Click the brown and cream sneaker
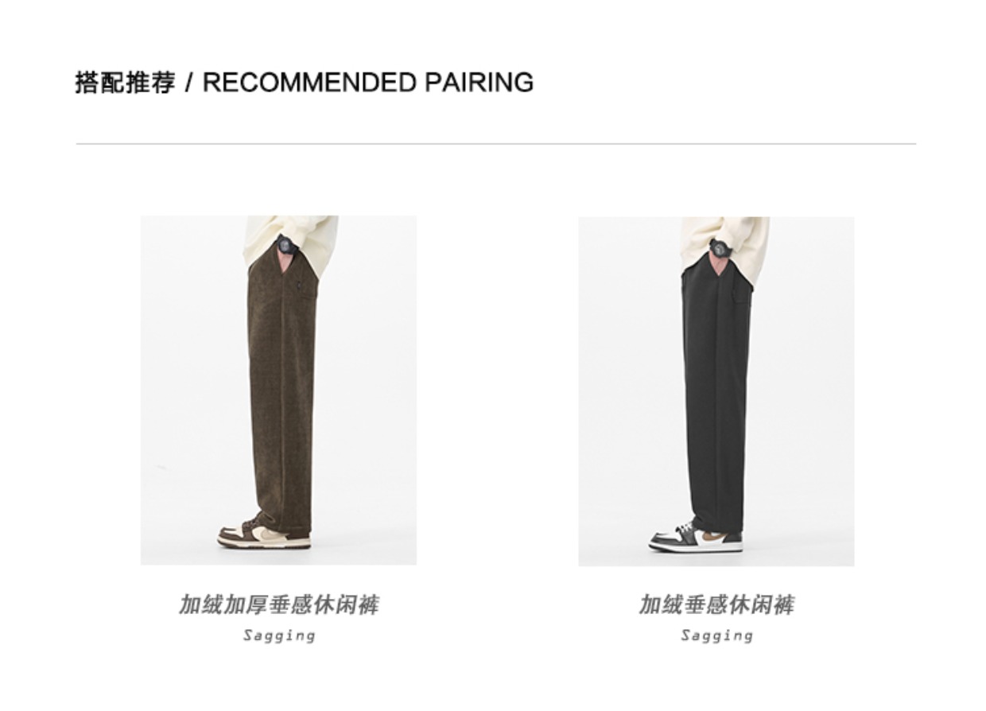The width and height of the screenshot is (986, 711). point(263,534)
